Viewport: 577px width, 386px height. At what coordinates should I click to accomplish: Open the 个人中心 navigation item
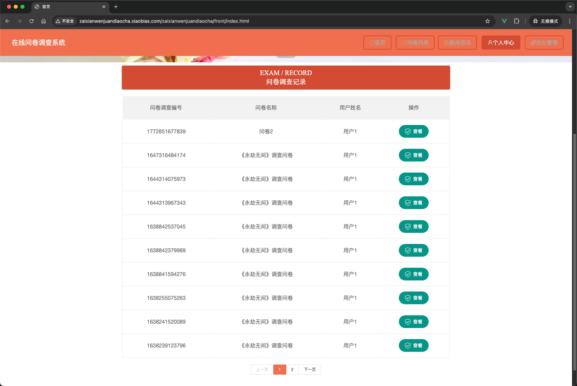(501, 43)
